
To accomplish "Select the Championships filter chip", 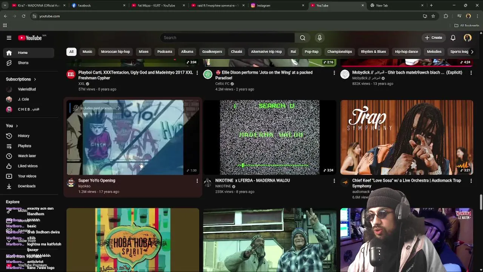I will pos(340,52).
